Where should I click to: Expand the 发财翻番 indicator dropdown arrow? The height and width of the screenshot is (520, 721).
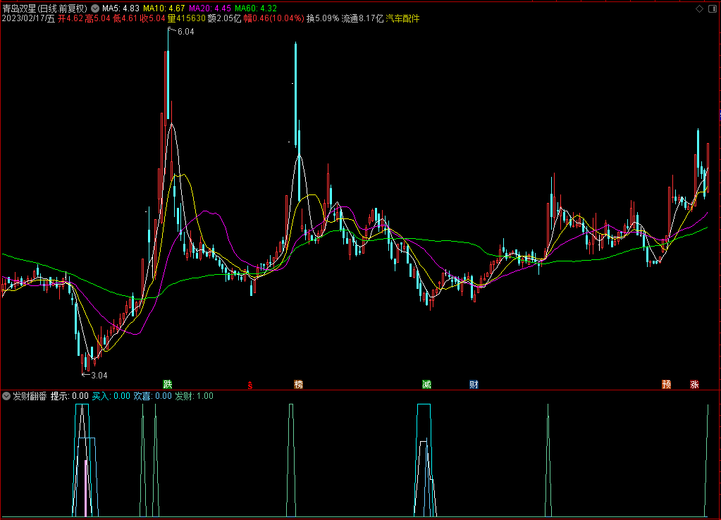6,396
